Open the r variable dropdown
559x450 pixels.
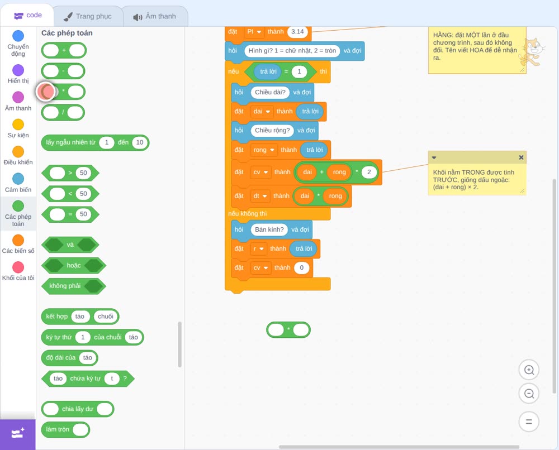coord(258,248)
